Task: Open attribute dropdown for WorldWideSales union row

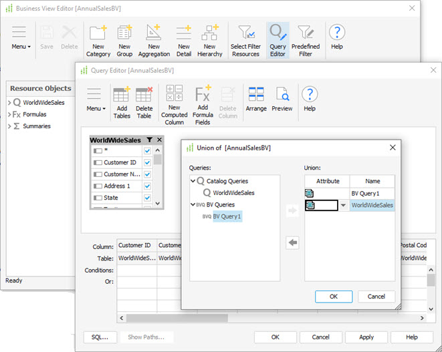Action: point(343,205)
